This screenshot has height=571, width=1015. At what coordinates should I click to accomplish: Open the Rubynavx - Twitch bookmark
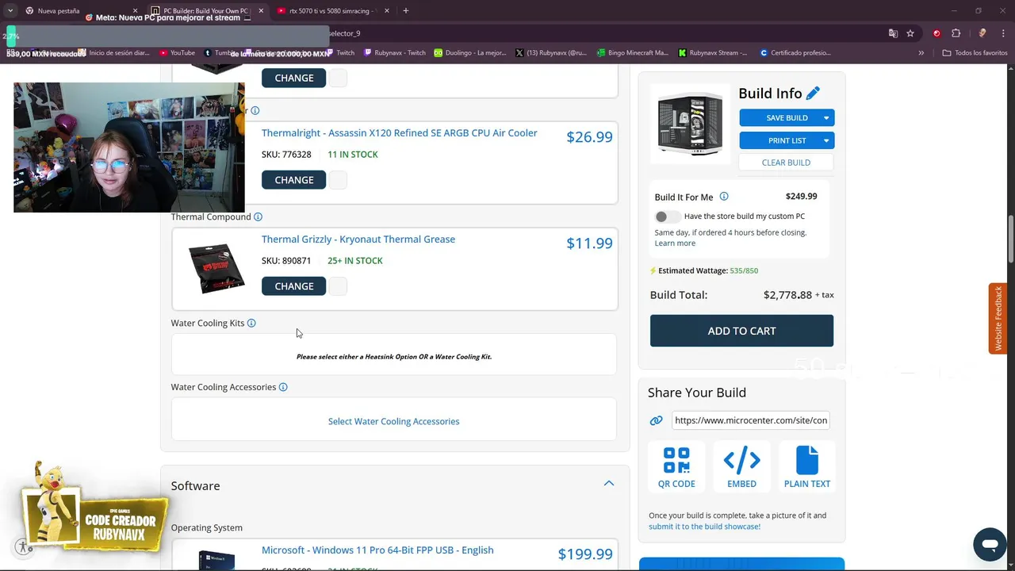click(395, 52)
